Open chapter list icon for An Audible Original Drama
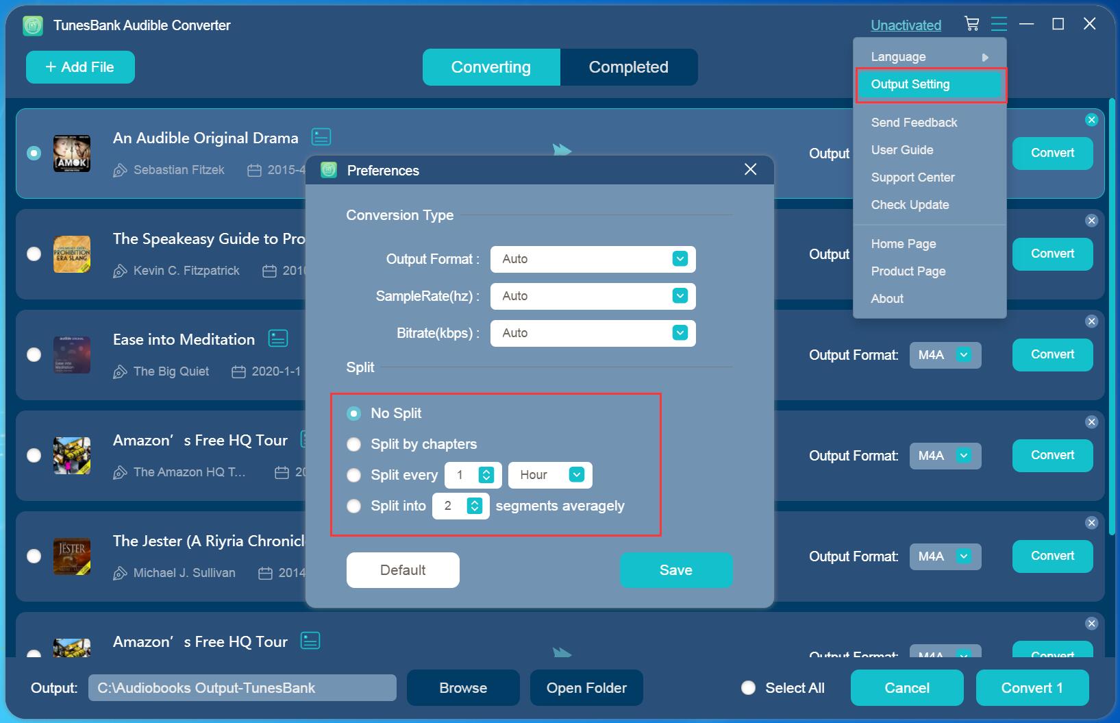The height and width of the screenshot is (723, 1120). tap(321, 137)
